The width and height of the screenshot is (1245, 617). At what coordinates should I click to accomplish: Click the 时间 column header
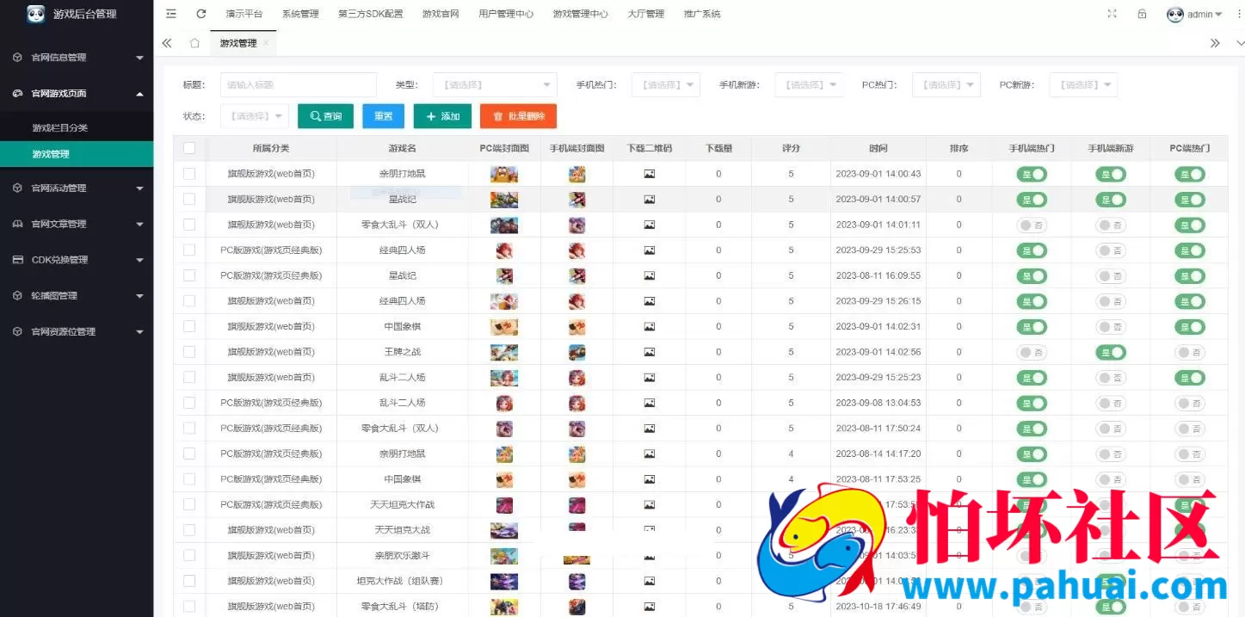tap(878, 148)
